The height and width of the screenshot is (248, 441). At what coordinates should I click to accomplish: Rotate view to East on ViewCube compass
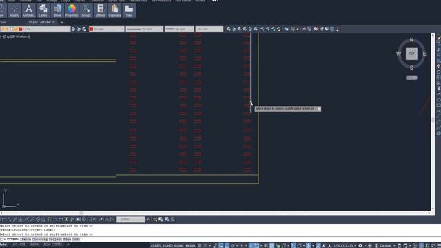pos(424,54)
